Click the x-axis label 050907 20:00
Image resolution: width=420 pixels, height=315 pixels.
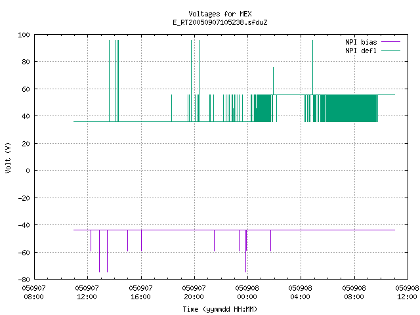tap(194, 292)
